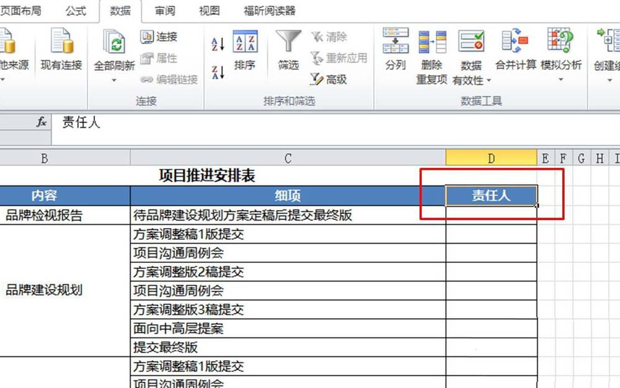Toggle the 筛选 filter funnel
This screenshot has width=620, height=388.
click(288, 50)
